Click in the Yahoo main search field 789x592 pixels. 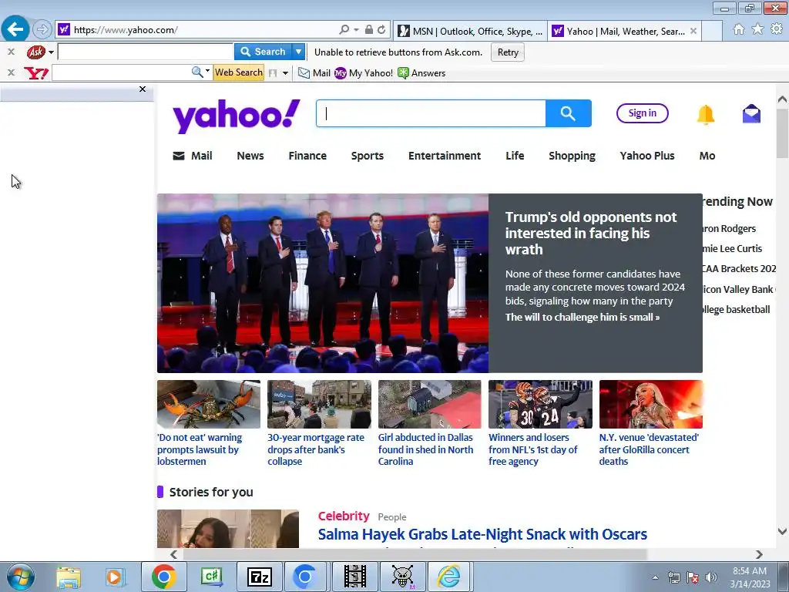coord(431,113)
